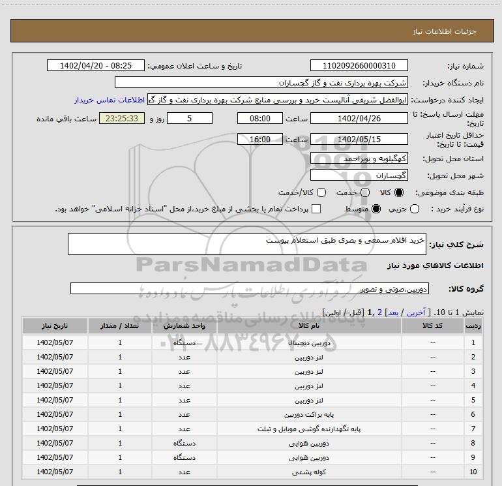Select دوربین هوایی in row 8
The width and height of the screenshot is (502, 486).
pos(309,444)
